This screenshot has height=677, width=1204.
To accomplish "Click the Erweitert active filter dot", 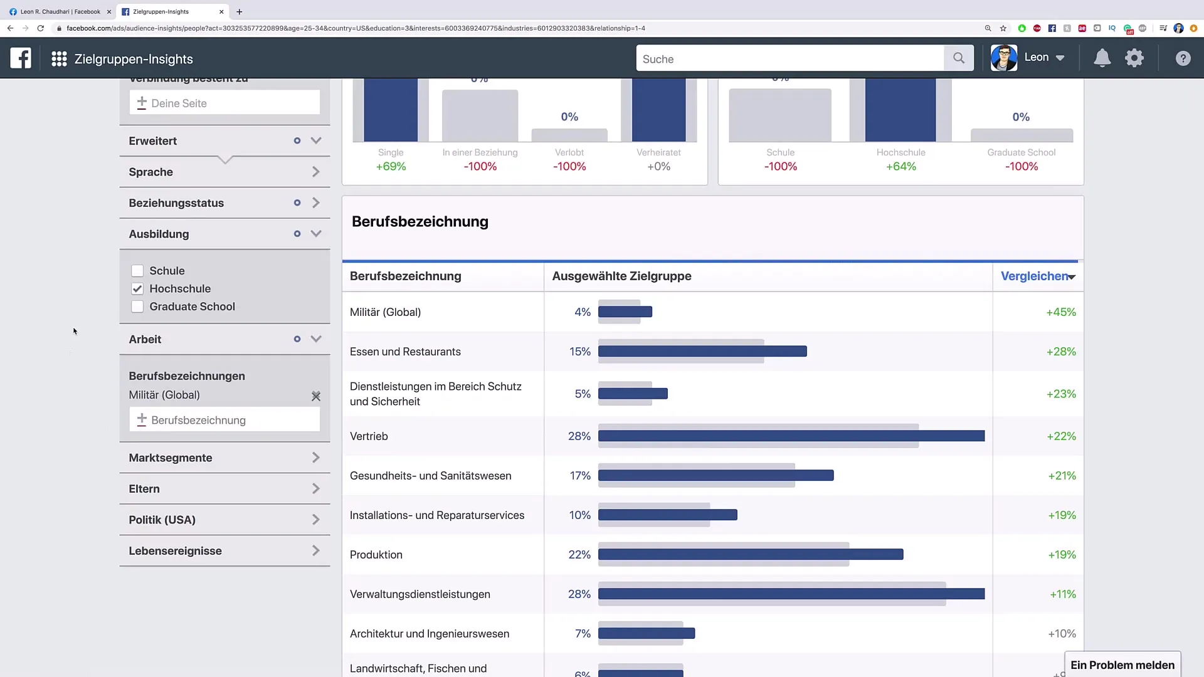I will tap(297, 140).
